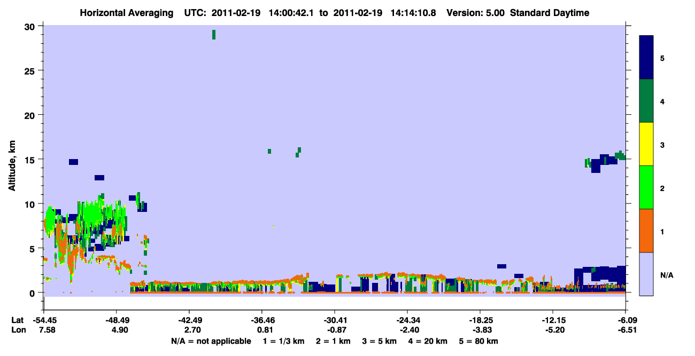The width and height of the screenshot is (695, 356).
Task: Click the dark blue colorbar segment labeled 5
Action: coord(646,58)
